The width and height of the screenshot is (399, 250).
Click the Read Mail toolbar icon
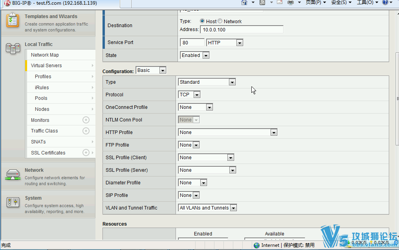[280, 2]
